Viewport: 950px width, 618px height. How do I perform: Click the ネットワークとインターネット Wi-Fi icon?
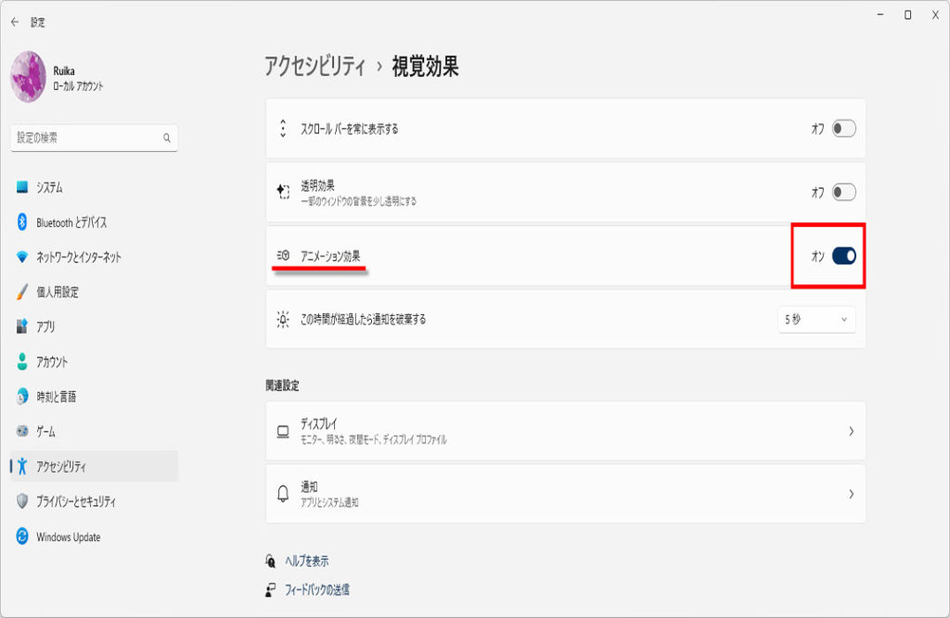(23, 258)
